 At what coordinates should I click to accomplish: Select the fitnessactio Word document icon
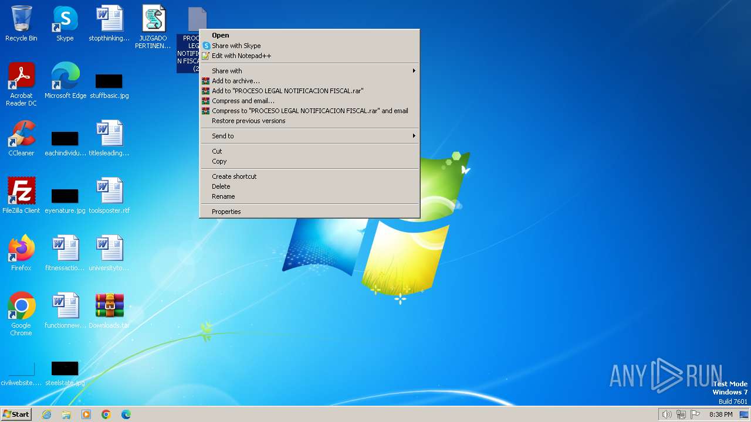[65, 253]
